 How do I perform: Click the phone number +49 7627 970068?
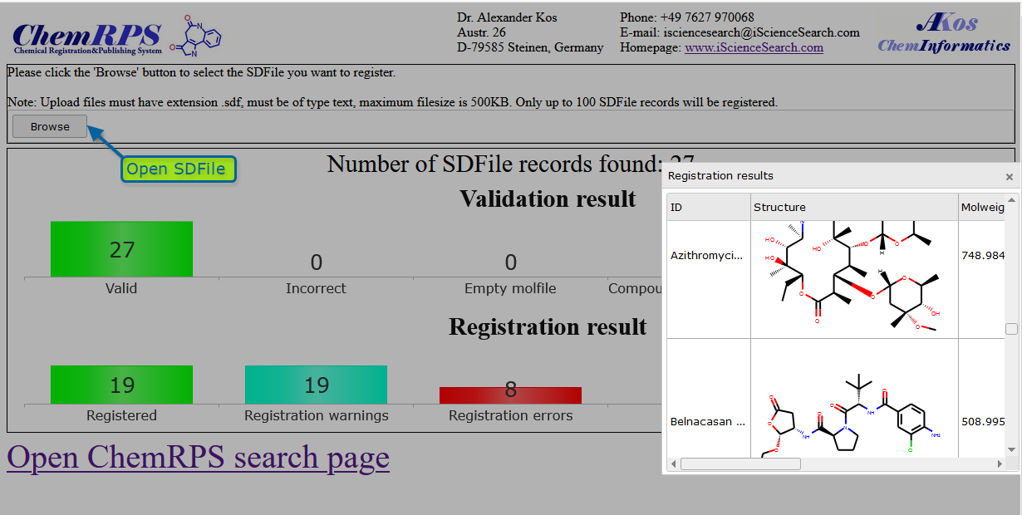[x=707, y=17]
